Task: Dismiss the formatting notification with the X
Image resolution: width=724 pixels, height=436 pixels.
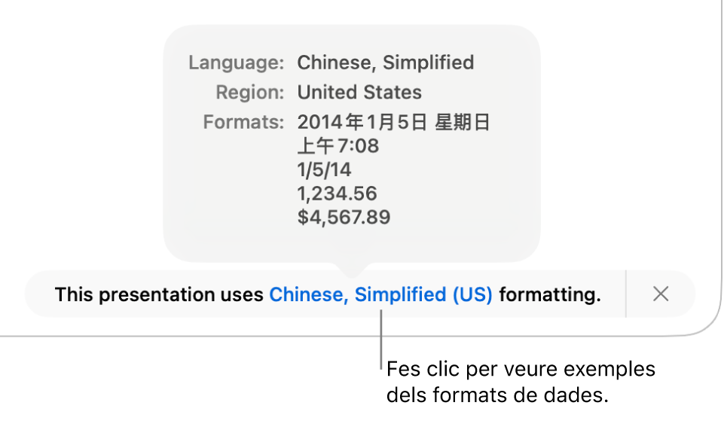Action: coord(661,294)
